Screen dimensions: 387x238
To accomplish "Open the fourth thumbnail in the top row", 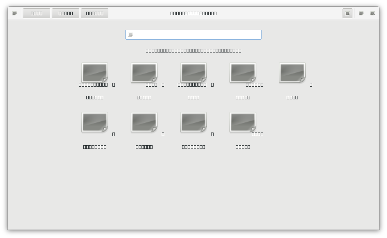I will point(243,73).
